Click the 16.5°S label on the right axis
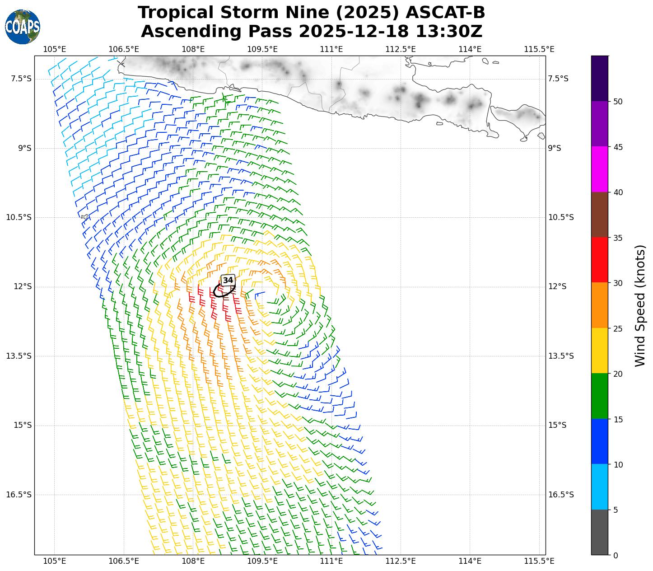 click(560, 495)
